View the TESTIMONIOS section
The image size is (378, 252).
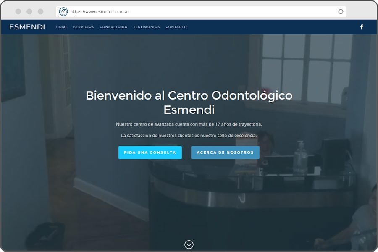pyautogui.click(x=146, y=26)
